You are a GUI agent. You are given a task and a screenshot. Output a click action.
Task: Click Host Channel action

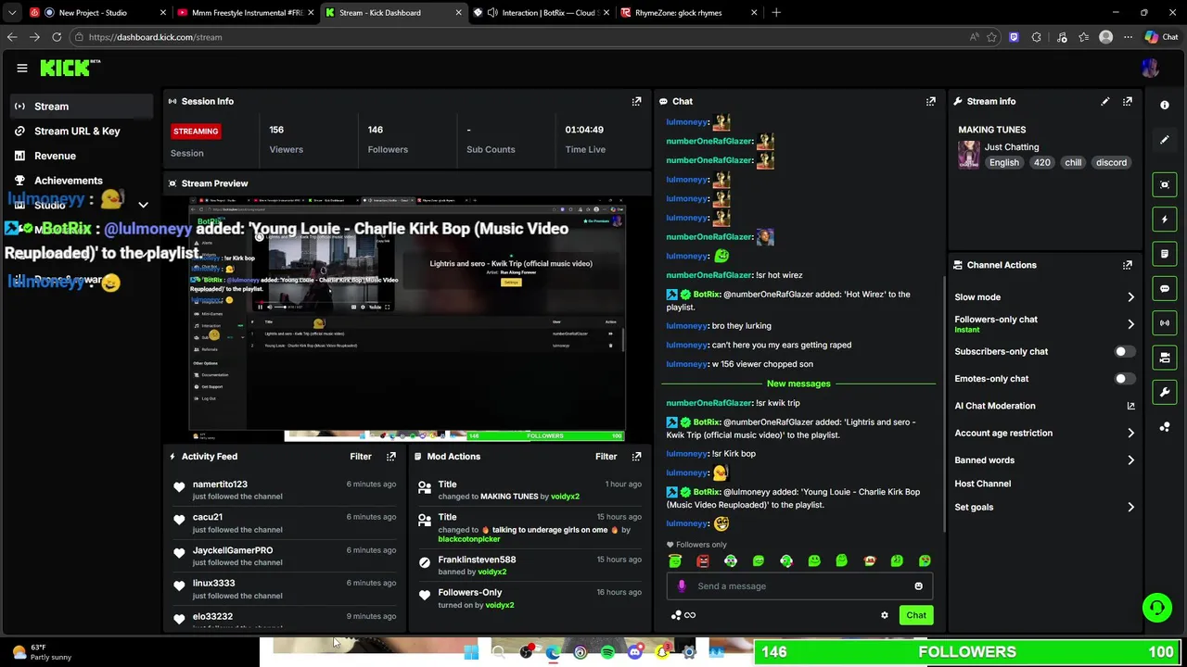point(983,484)
